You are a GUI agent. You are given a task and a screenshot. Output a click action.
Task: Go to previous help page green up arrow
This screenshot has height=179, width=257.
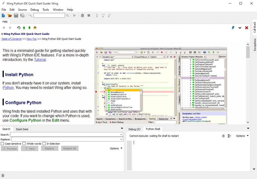[x=24, y=28]
